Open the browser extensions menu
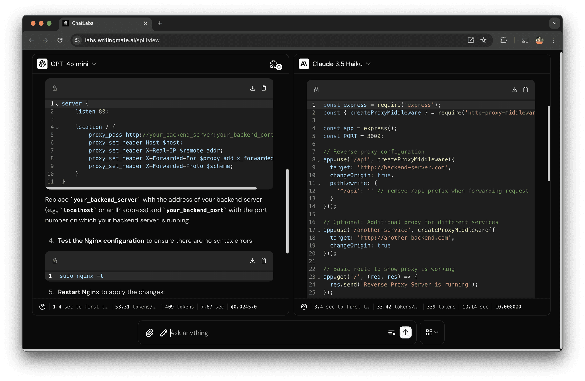 (504, 40)
